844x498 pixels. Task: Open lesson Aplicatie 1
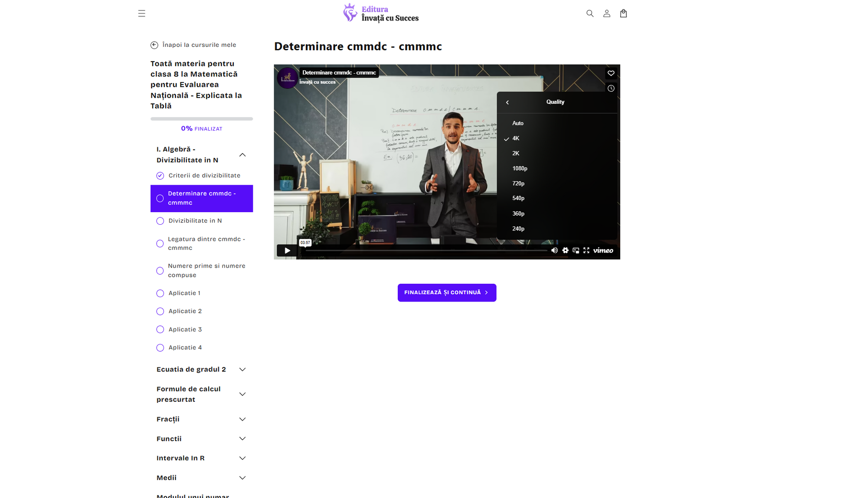coord(184,293)
